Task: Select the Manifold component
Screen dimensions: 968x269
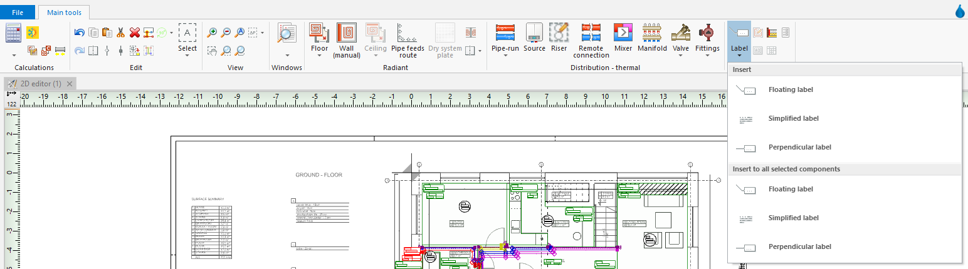Action: (x=652, y=38)
